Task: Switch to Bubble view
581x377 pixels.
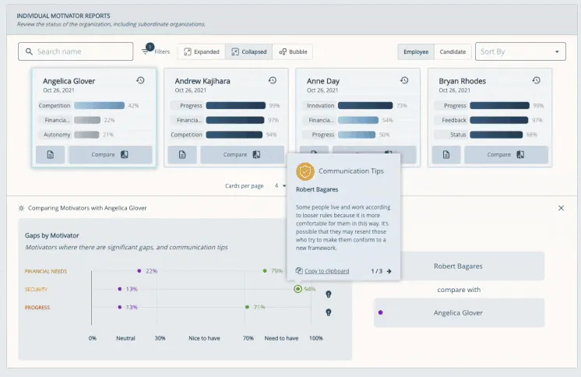Action: click(293, 52)
